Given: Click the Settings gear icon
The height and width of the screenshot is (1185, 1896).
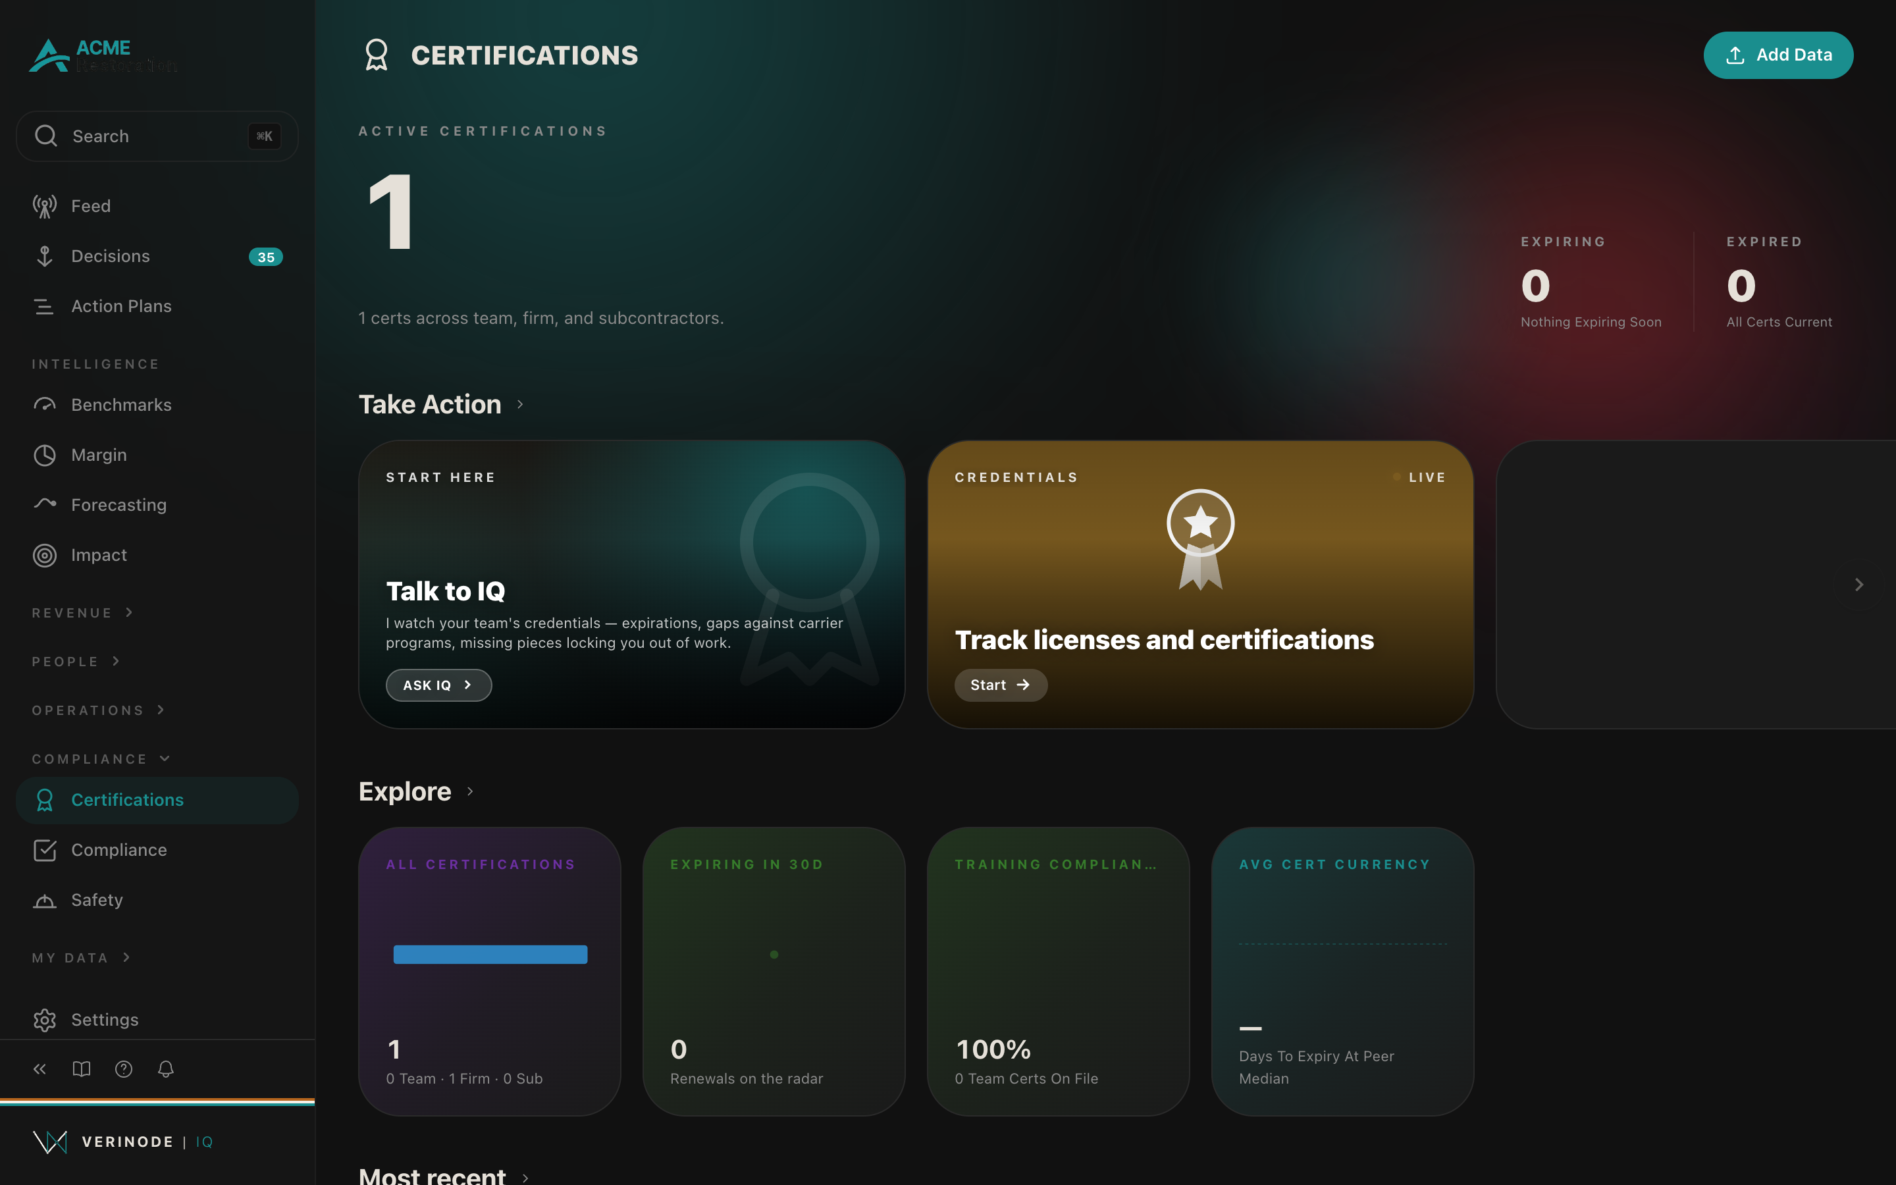Looking at the screenshot, I should tap(45, 1020).
